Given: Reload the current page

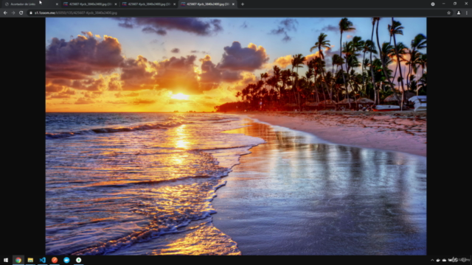Looking at the screenshot, I should tap(21, 13).
